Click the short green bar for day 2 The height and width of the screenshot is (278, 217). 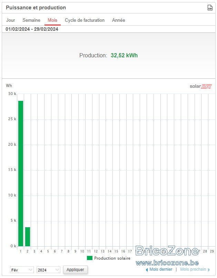coord(28,237)
